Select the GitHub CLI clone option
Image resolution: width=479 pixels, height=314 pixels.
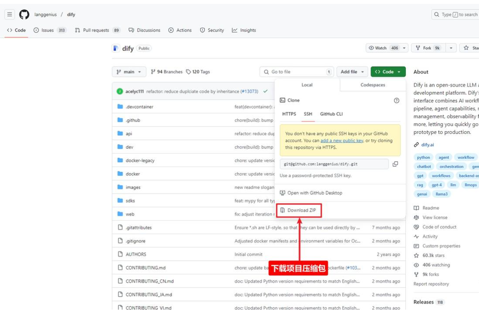click(x=331, y=114)
